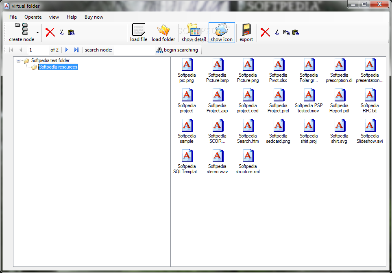This screenshot has height=273, width=392.
Task: Select the Softpedia Slideshow.avi file
Action: 370,131
